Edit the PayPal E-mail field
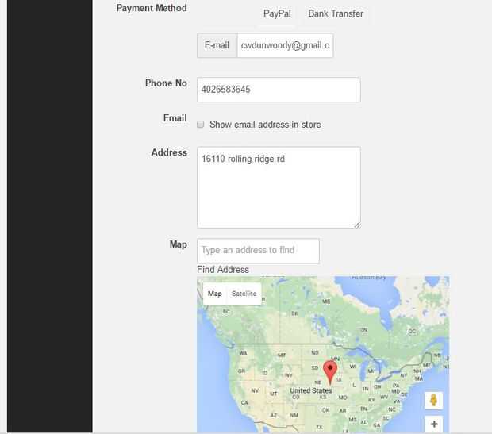Screen dimensions: 492x434 pyautogui.click(x=285, y=45)
